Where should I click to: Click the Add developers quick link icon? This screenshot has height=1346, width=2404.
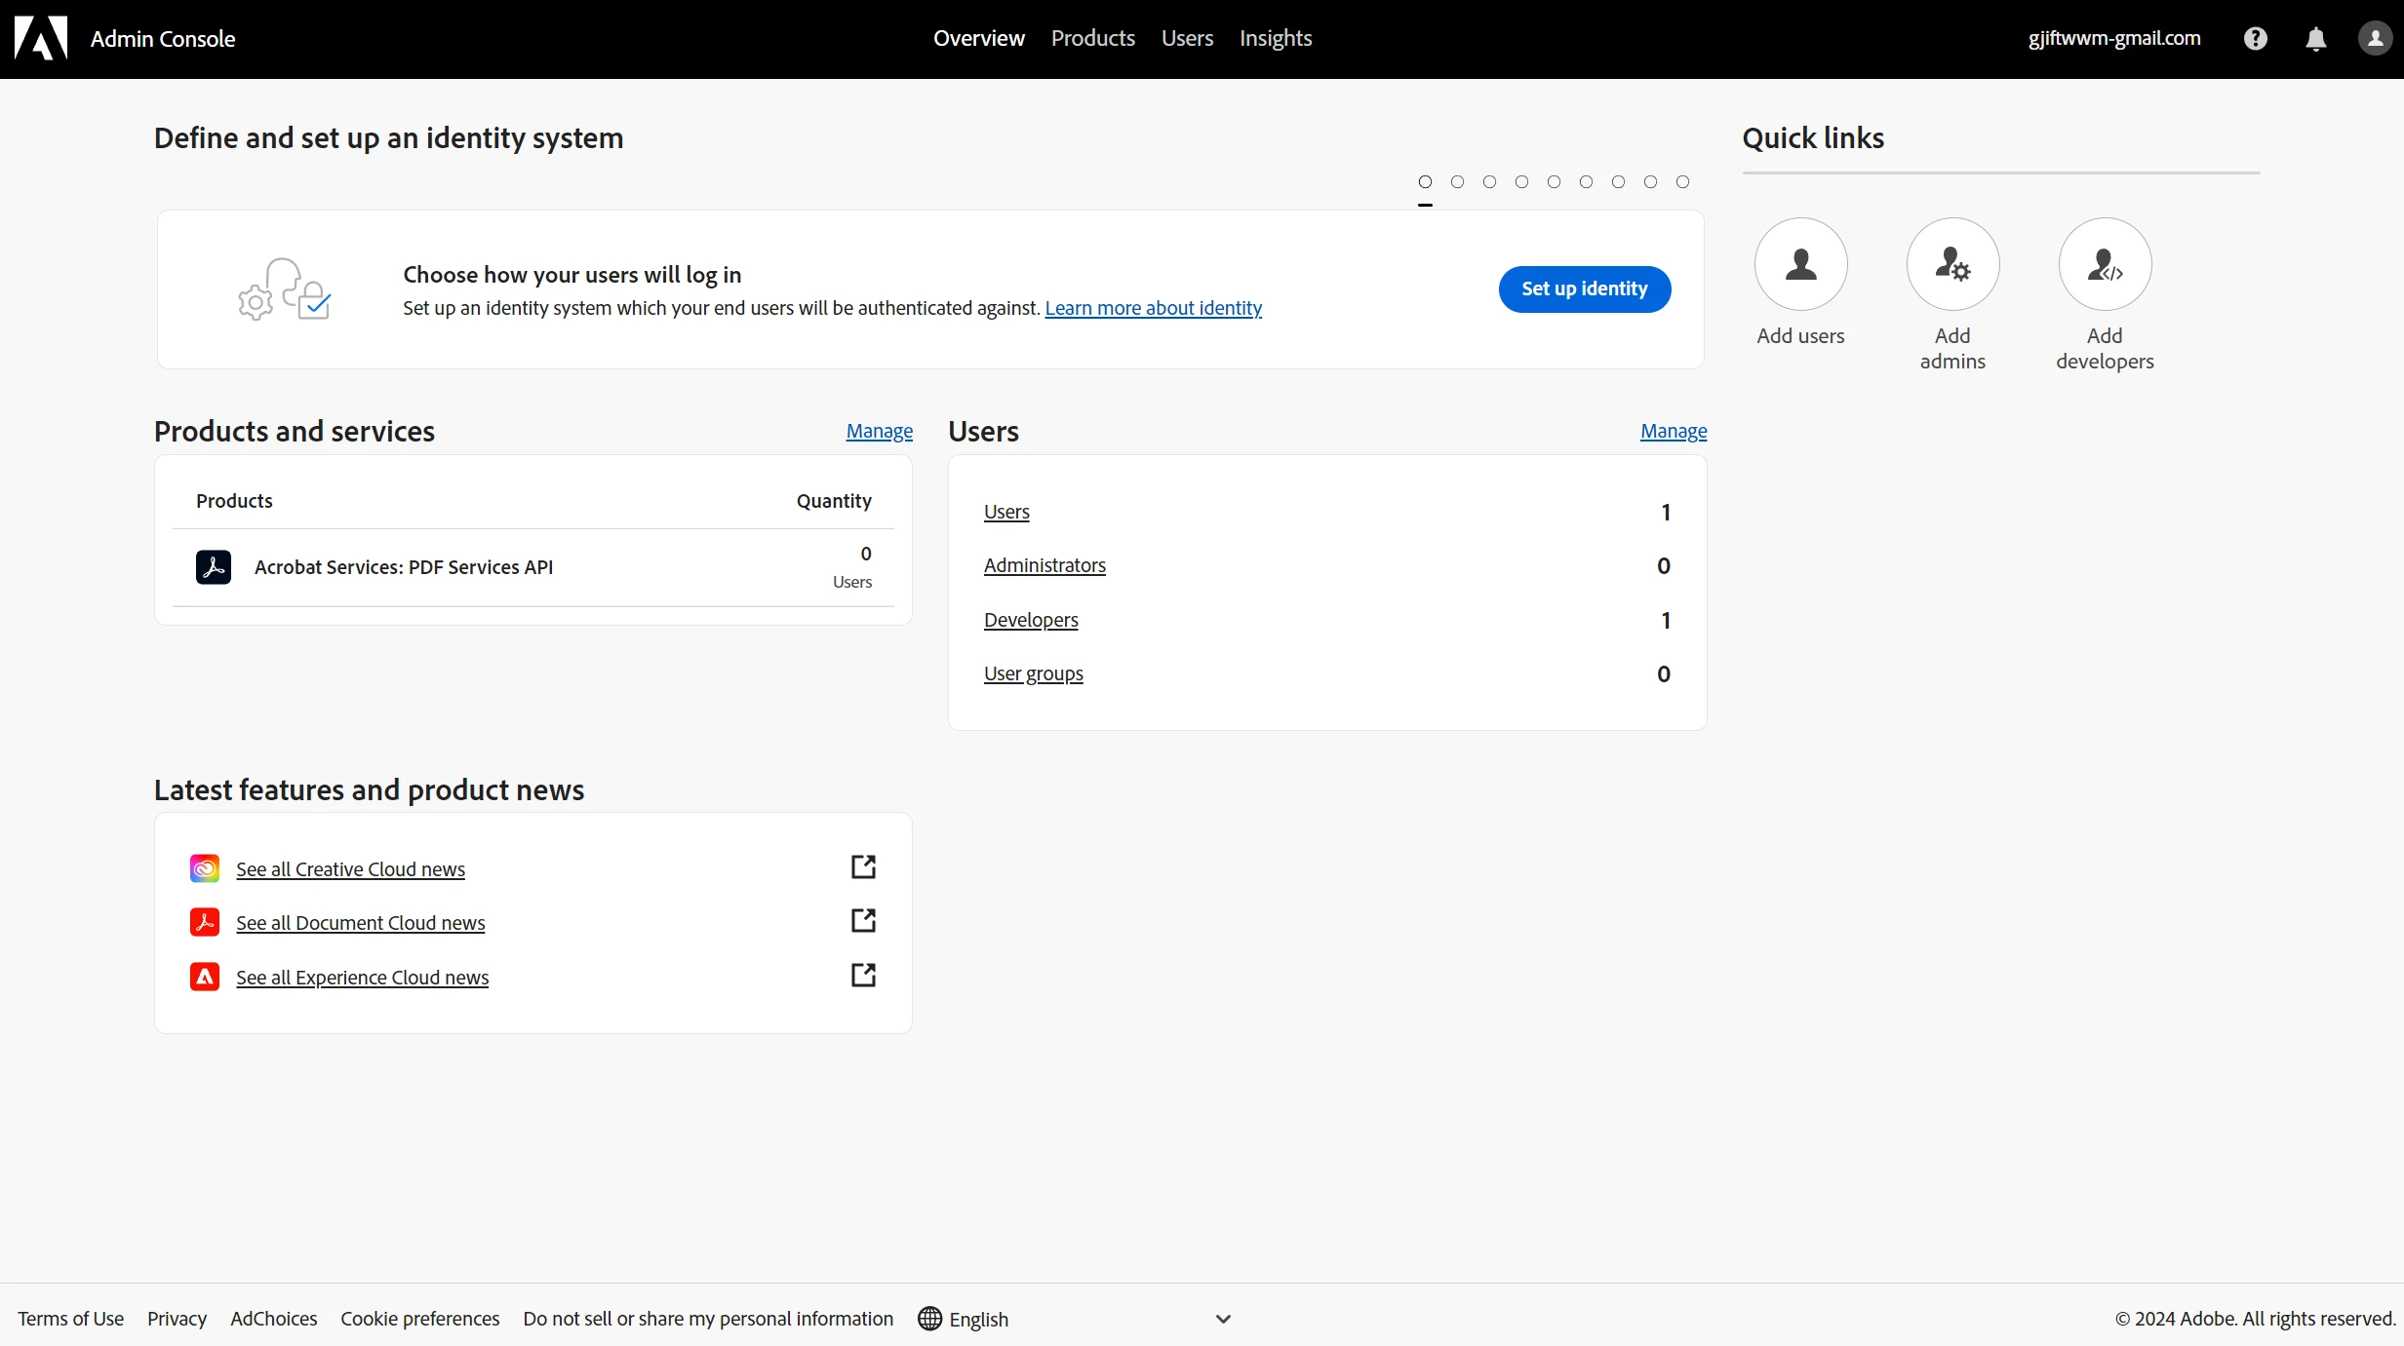2105,264
